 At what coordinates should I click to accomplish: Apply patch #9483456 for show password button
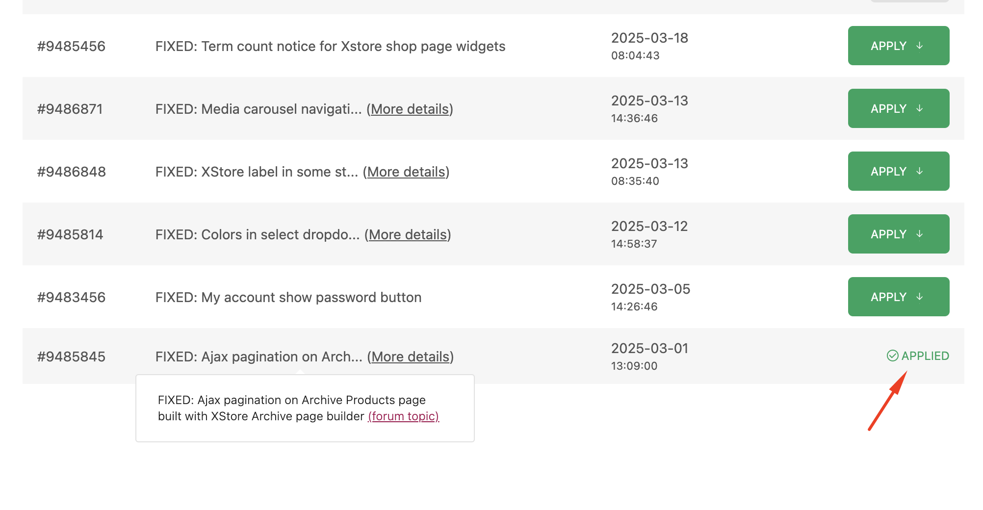coord(898,297)
